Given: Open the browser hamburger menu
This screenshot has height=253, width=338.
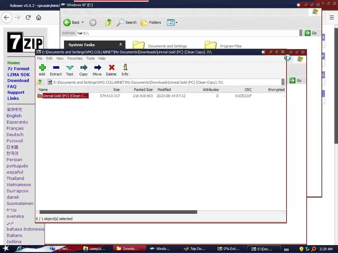Looking at the screenshot, I should tap(331, 17).
